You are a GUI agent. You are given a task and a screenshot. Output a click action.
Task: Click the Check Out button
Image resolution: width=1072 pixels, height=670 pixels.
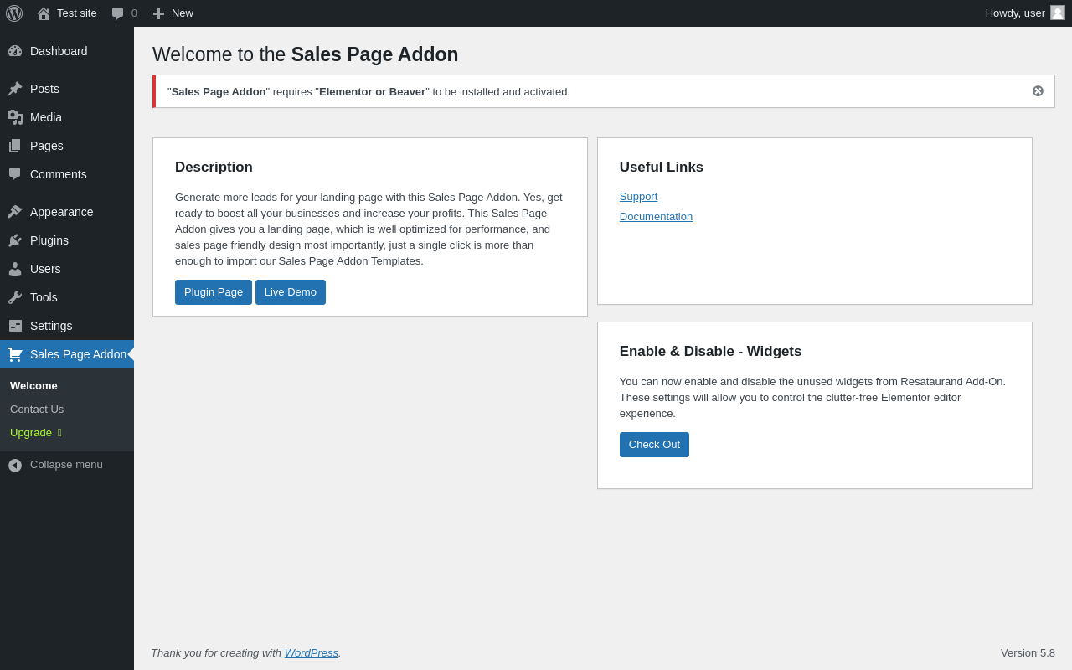point(654,445)
